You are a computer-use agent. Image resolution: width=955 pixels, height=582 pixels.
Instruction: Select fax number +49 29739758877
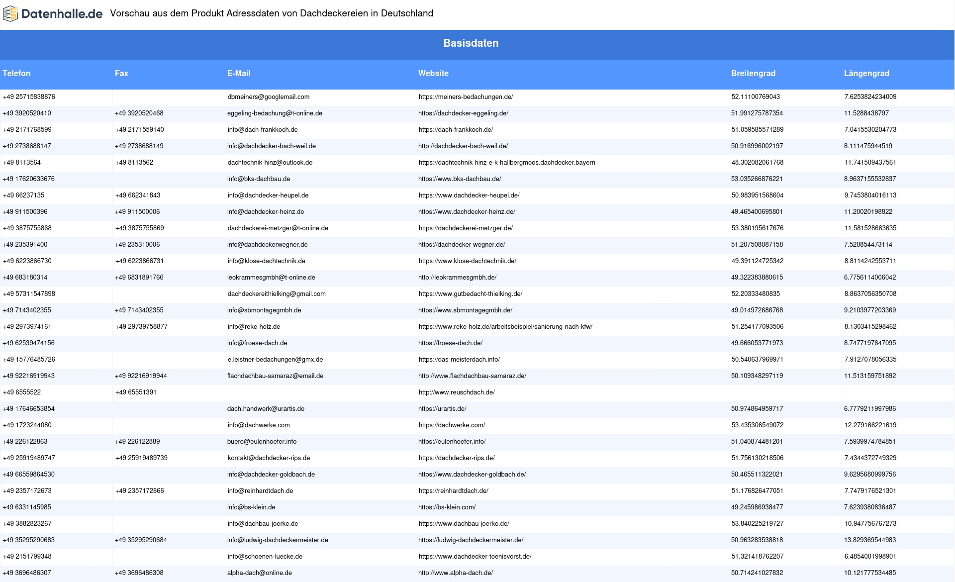(141, 327)
